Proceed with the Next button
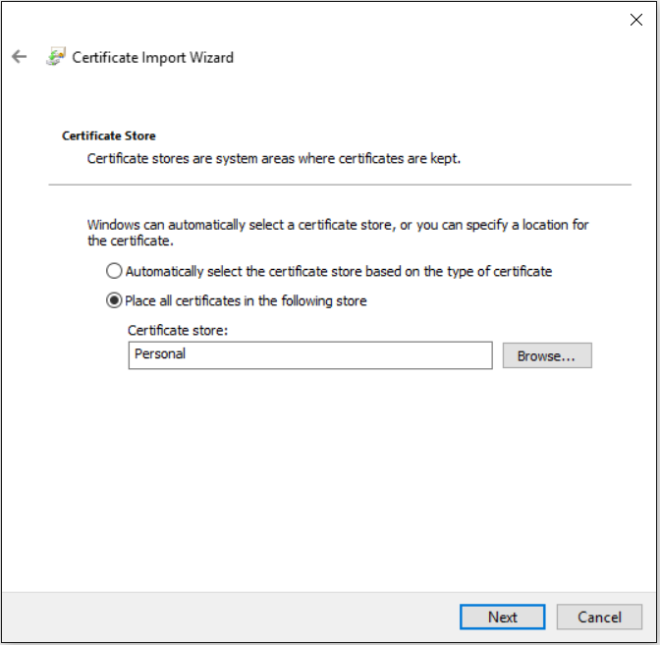 [502, 618]
